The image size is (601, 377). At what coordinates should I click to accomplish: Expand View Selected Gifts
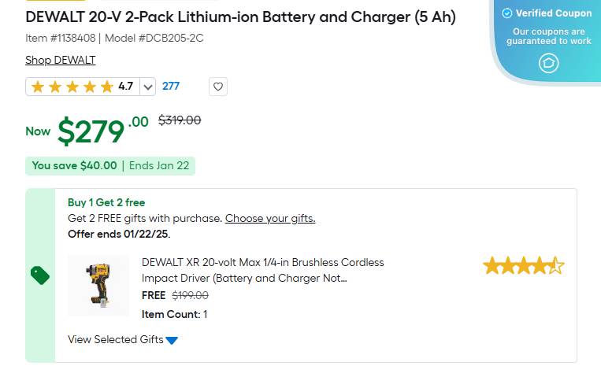coord(116,339)
